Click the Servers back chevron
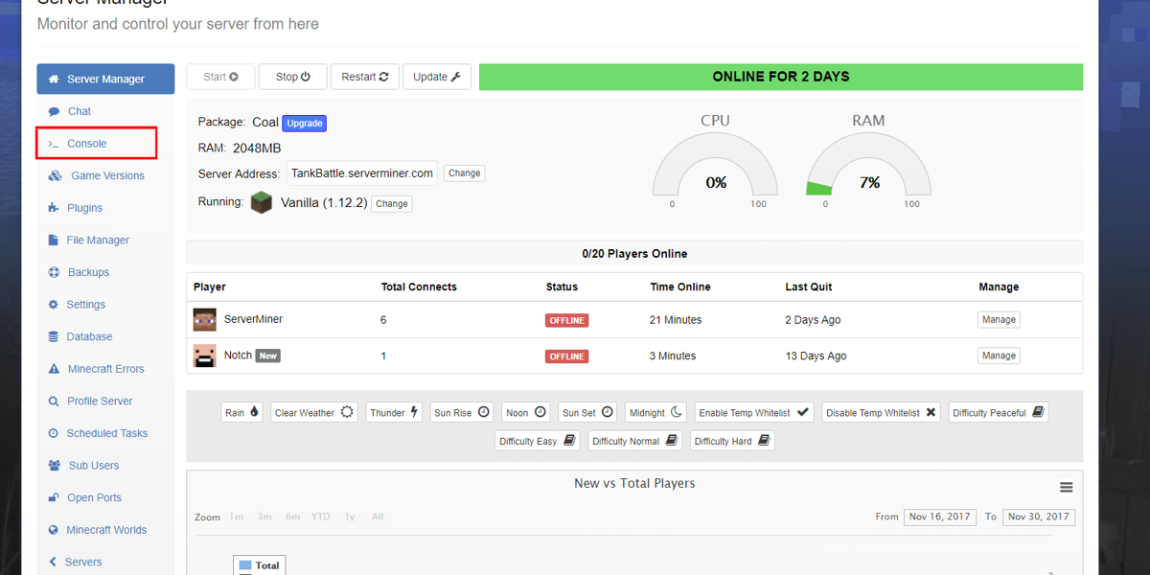 [54, 563]
